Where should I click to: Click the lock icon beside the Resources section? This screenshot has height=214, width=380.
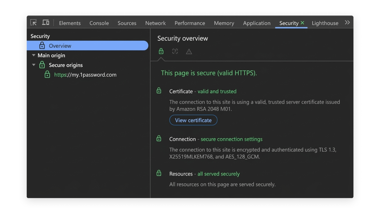pyautogui.click(x=159, y=173)
